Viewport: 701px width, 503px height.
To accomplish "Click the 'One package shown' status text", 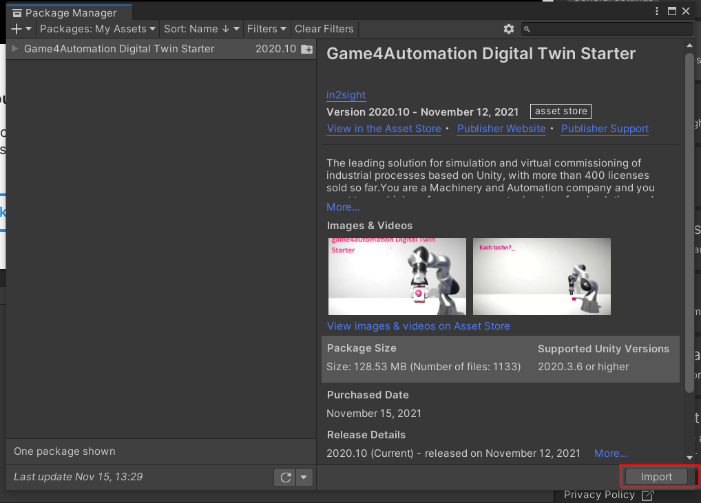I will [x=64, y=451].
